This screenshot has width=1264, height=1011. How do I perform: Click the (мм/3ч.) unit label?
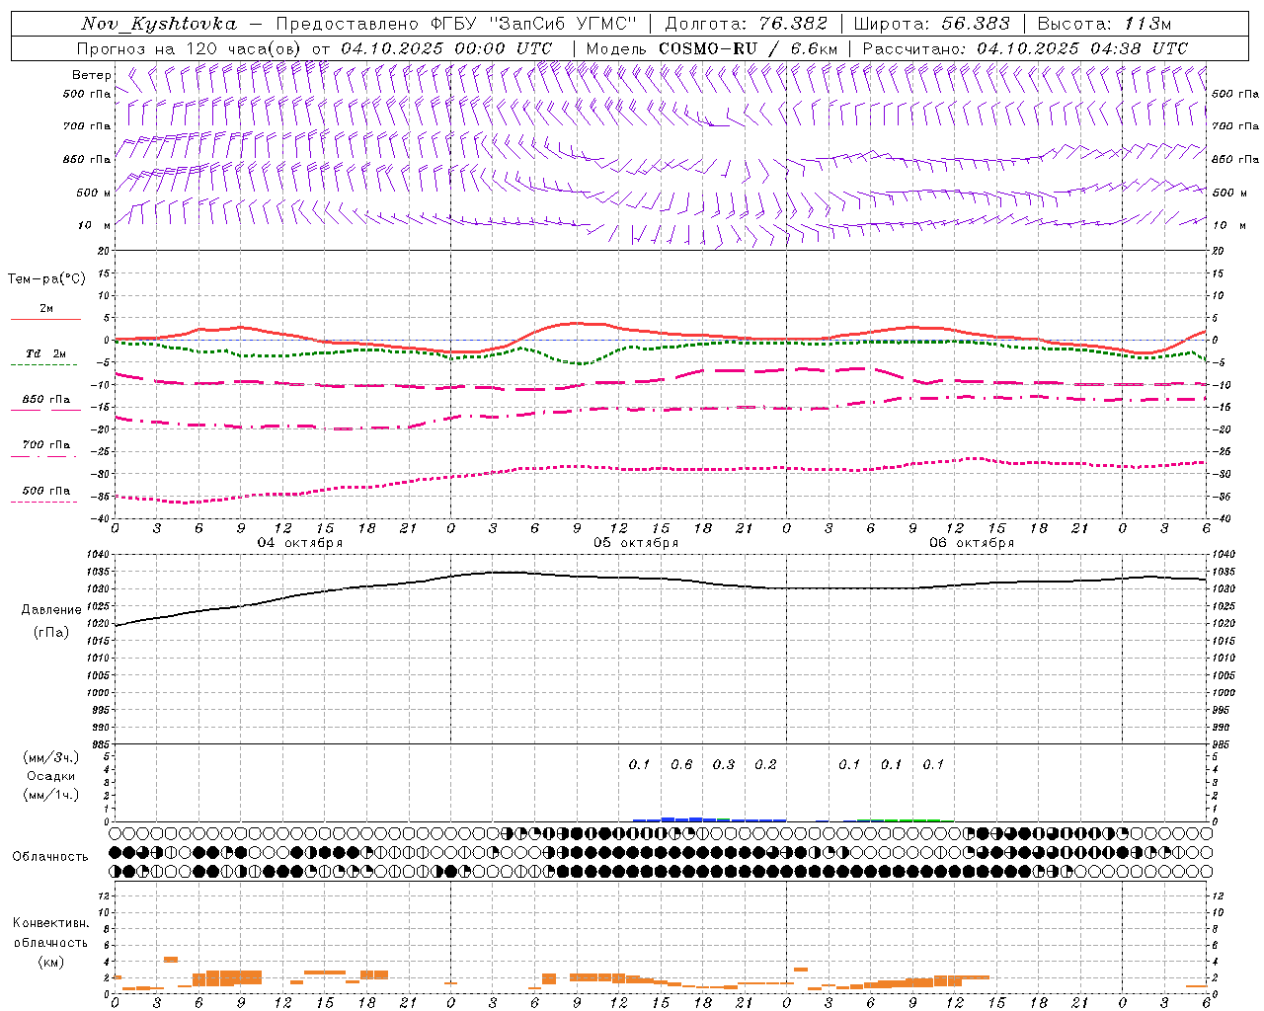click(x=50, y=757)
